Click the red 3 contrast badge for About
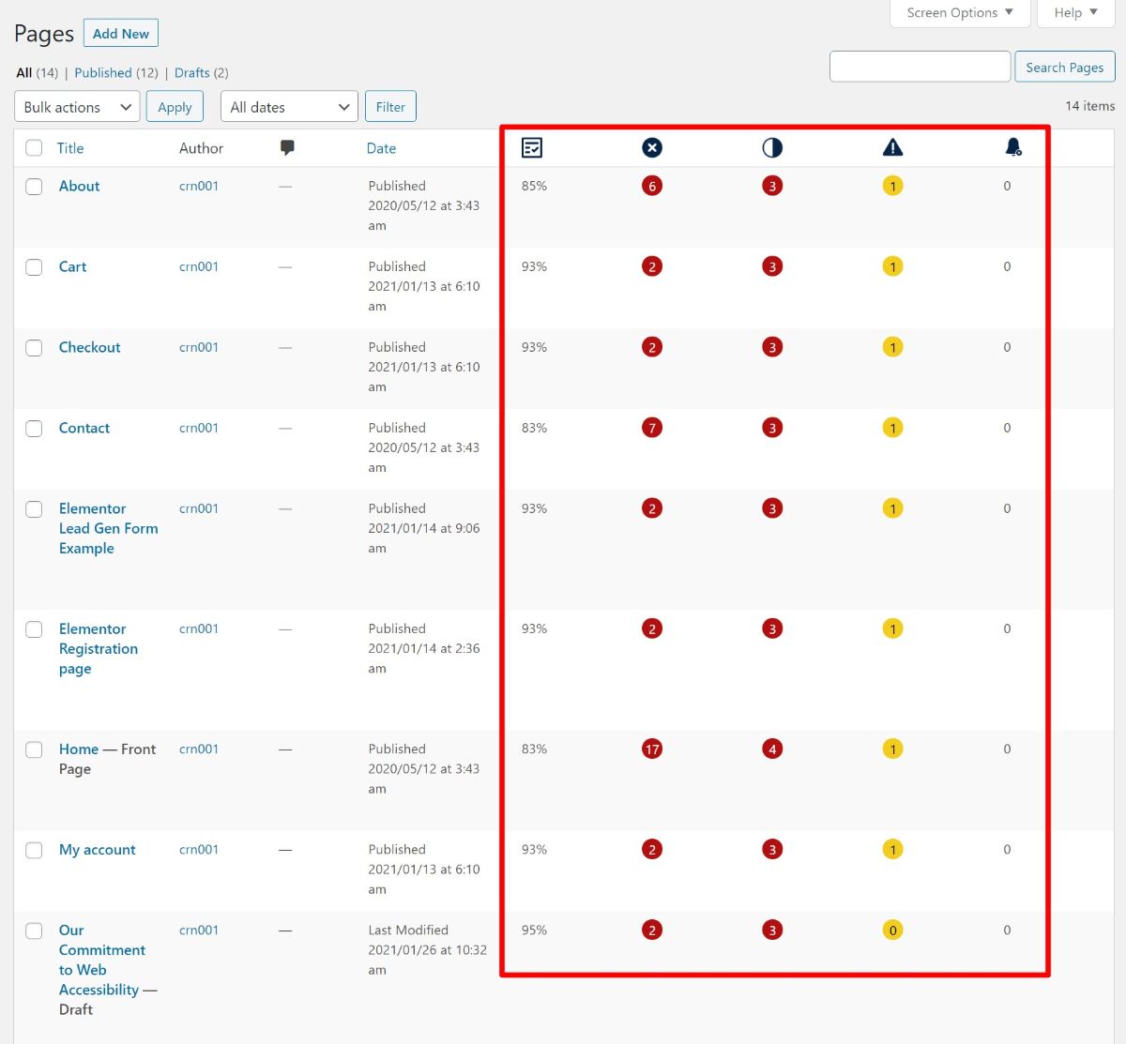 772,186
